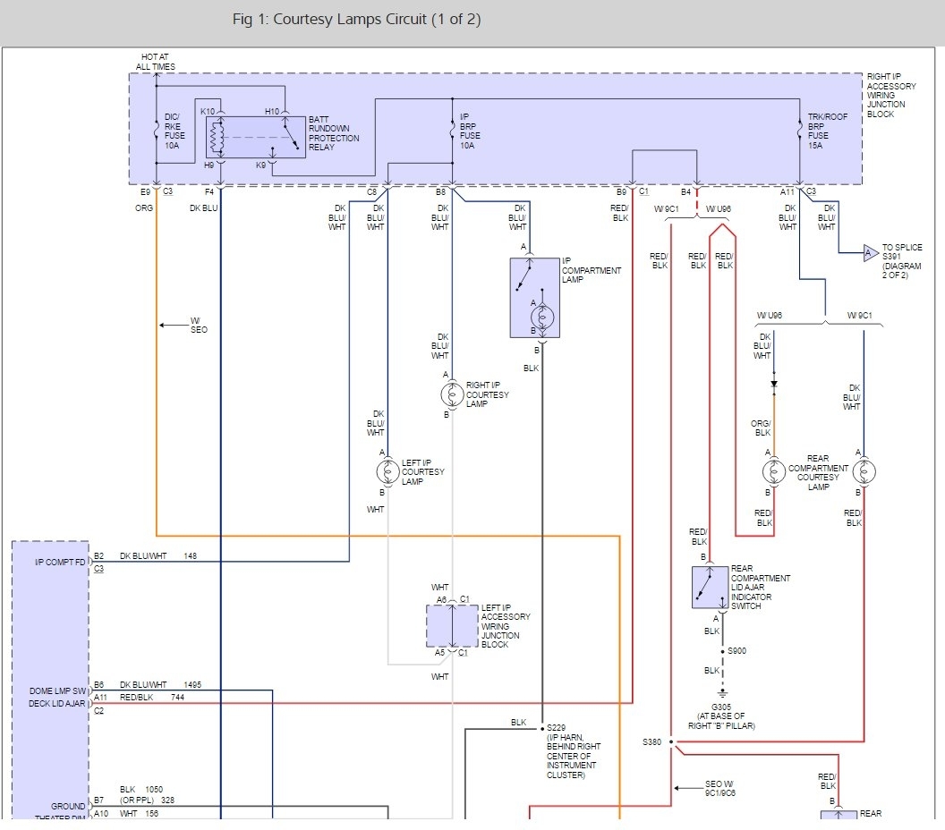The image size is (945, 830).
Task: Click the TRK/ROOF BRP Fuse 15A label
Action: tap(828, 131)
